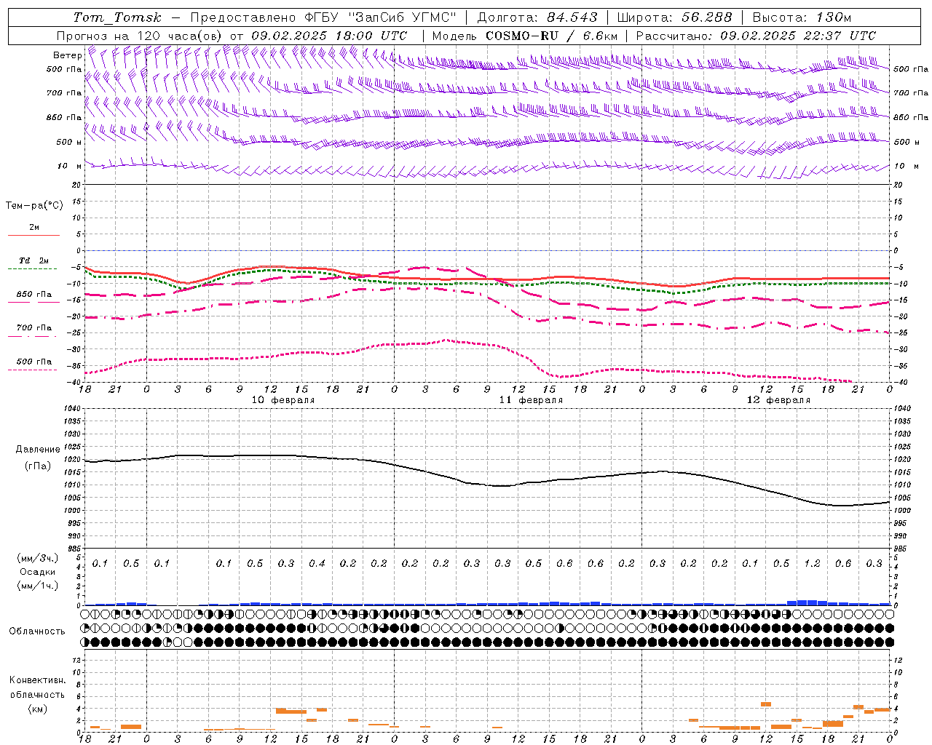Click the (мм/1ч.) precipitation unit label
The width and height of the screenshot is (932, 745).
37,586
